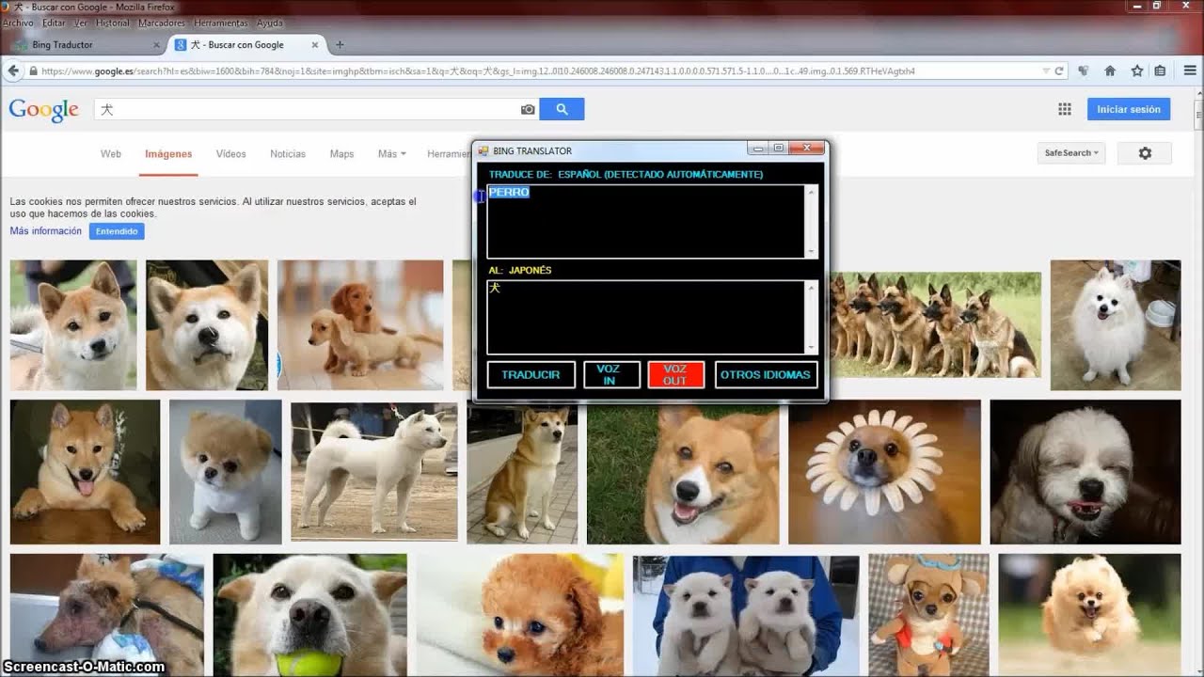This screenshot has width=1204, height=677.
Task: Select the Noticias tab
Action: pos(288,153)
